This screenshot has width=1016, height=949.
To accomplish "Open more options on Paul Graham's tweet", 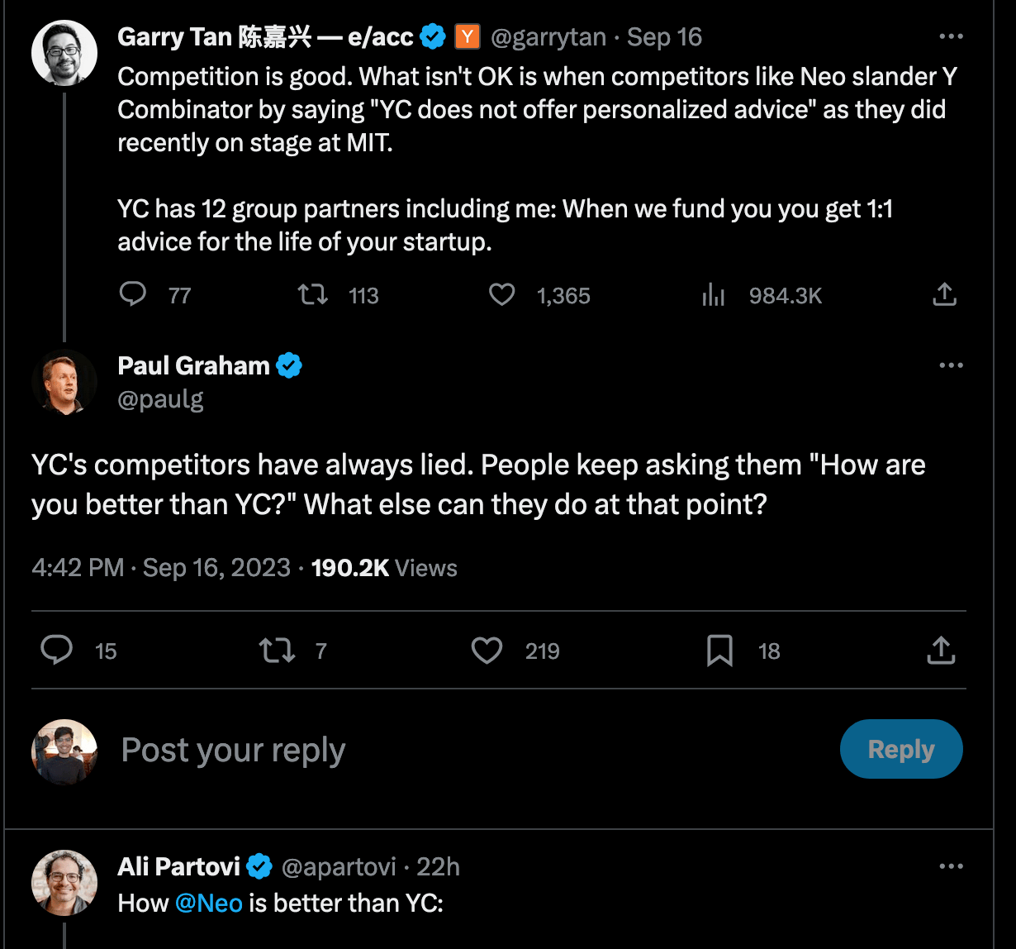I will (952, 365).
